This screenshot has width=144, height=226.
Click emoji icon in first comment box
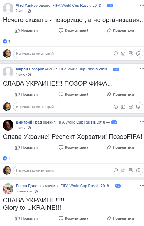pos(116,54)
